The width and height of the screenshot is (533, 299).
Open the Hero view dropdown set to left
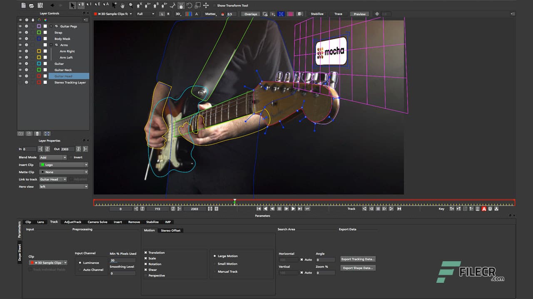point(63,186)
